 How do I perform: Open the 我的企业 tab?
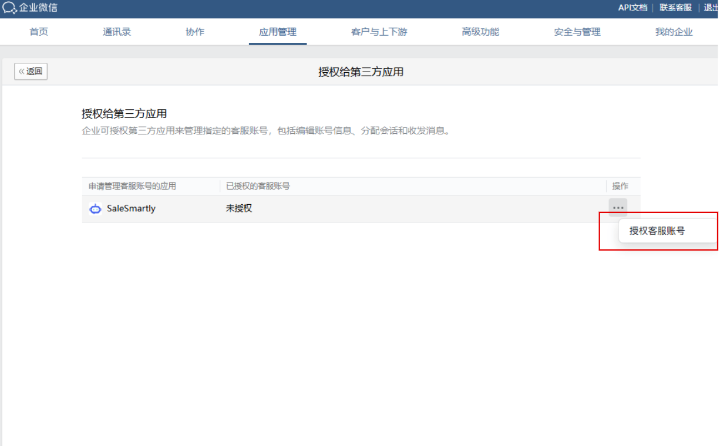(x=674, y=32)
